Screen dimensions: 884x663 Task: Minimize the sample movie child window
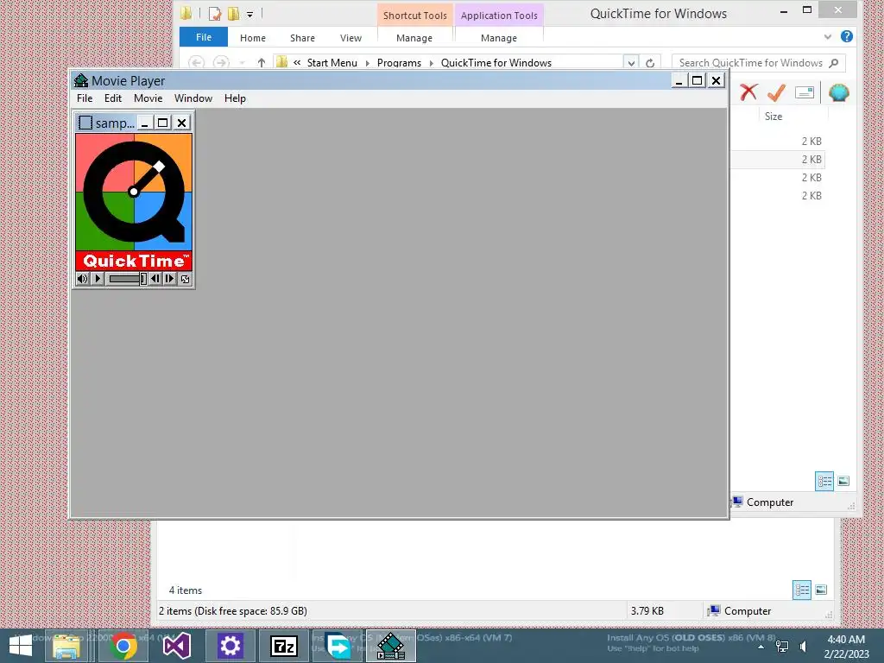tap(145, 123)
